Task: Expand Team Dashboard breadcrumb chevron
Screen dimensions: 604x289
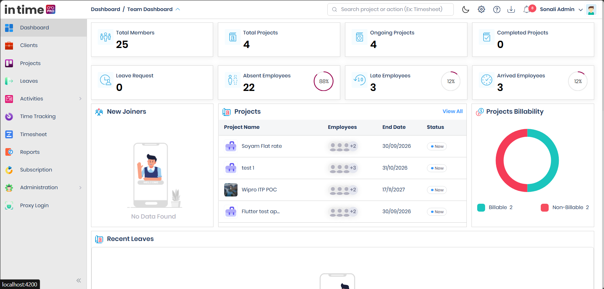Action: [178, 9]
